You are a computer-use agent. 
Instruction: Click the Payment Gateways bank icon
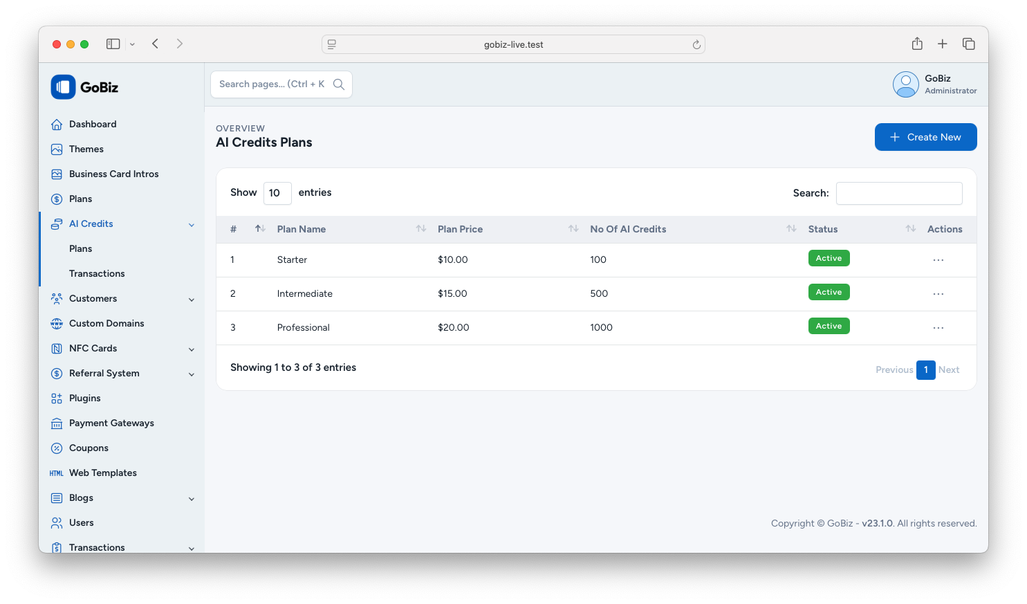click(57, 423)
